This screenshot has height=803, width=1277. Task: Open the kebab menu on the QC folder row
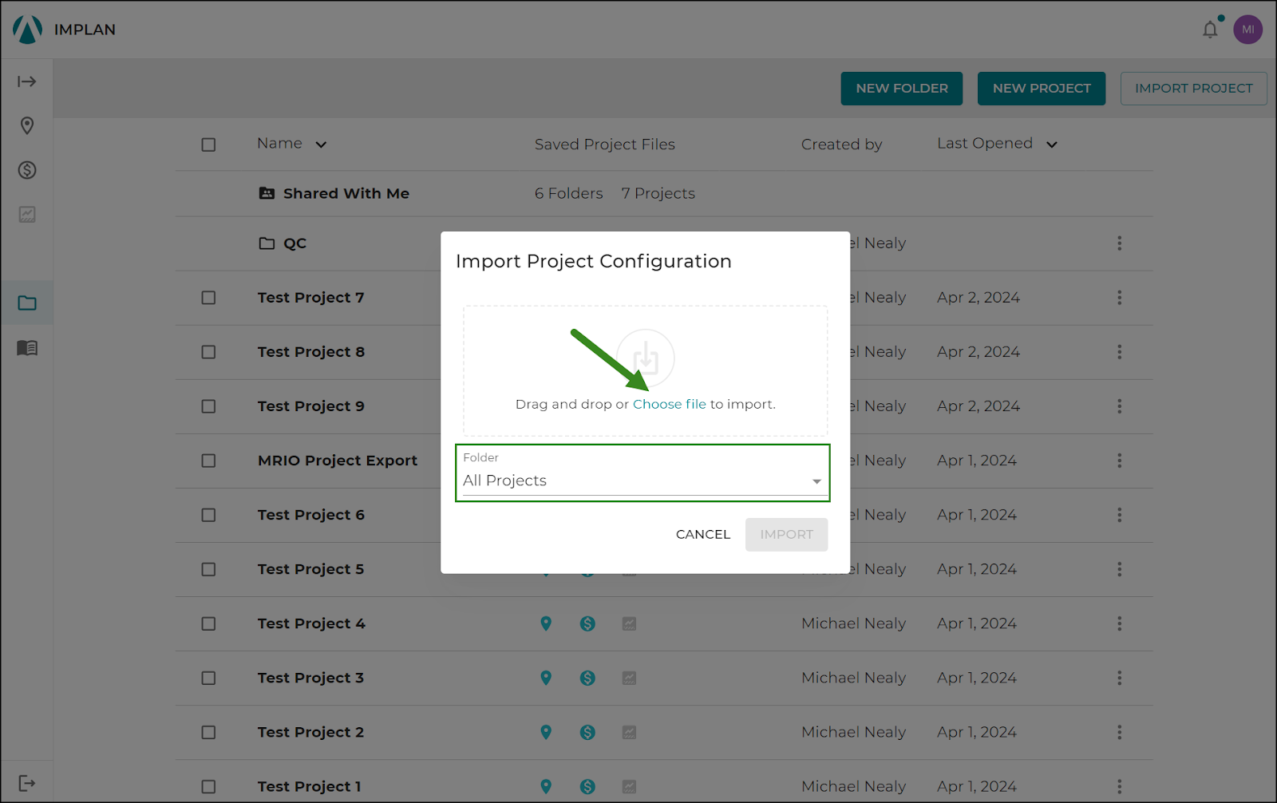pos(1120,243)
